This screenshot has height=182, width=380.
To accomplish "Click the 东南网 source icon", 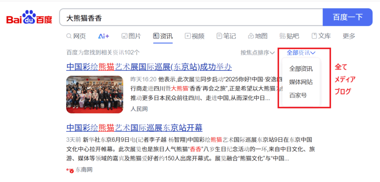I will click(70, 170).
